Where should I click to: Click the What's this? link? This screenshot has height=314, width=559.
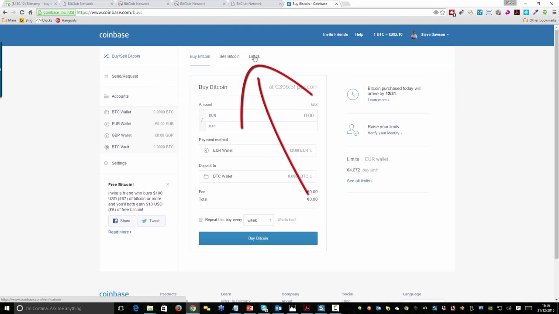286,220
